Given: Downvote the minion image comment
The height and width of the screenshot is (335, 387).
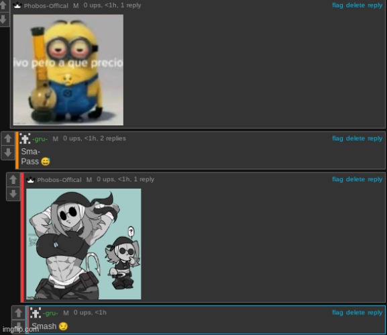Looking at the screenshot, I should coord(4,19).
